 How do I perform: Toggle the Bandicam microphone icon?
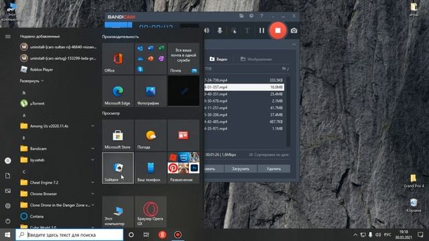[220, 31]
